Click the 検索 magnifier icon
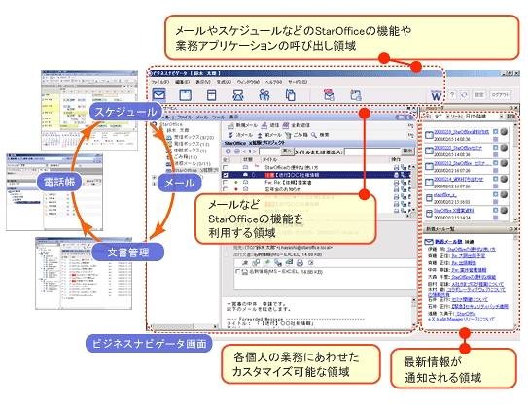528x405 pixels. (x=313, y=135)
